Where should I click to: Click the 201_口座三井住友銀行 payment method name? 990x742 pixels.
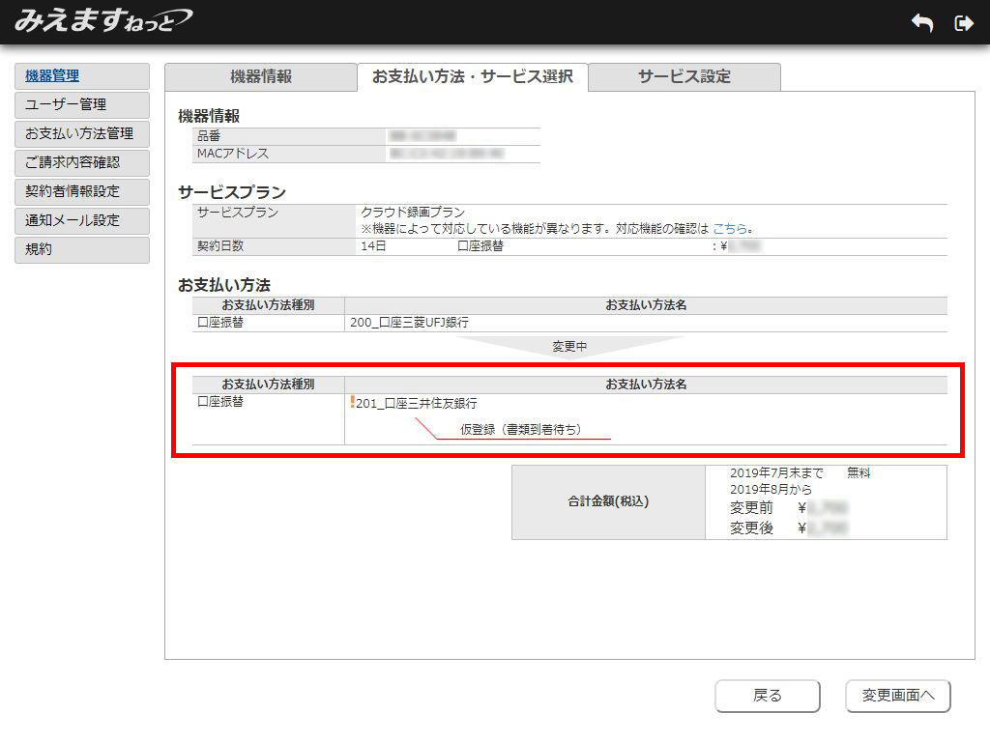(416, 404)
